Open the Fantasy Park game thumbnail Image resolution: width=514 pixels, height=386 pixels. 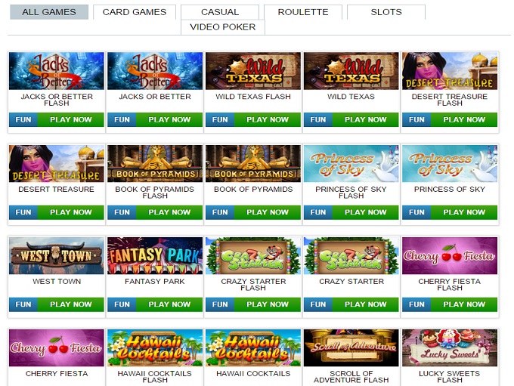[155, 255]
